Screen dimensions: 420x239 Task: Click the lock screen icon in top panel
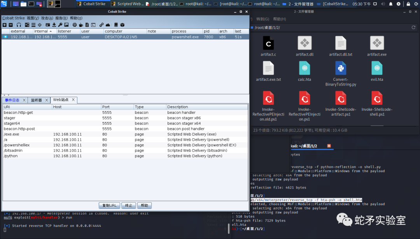[408, 4]
